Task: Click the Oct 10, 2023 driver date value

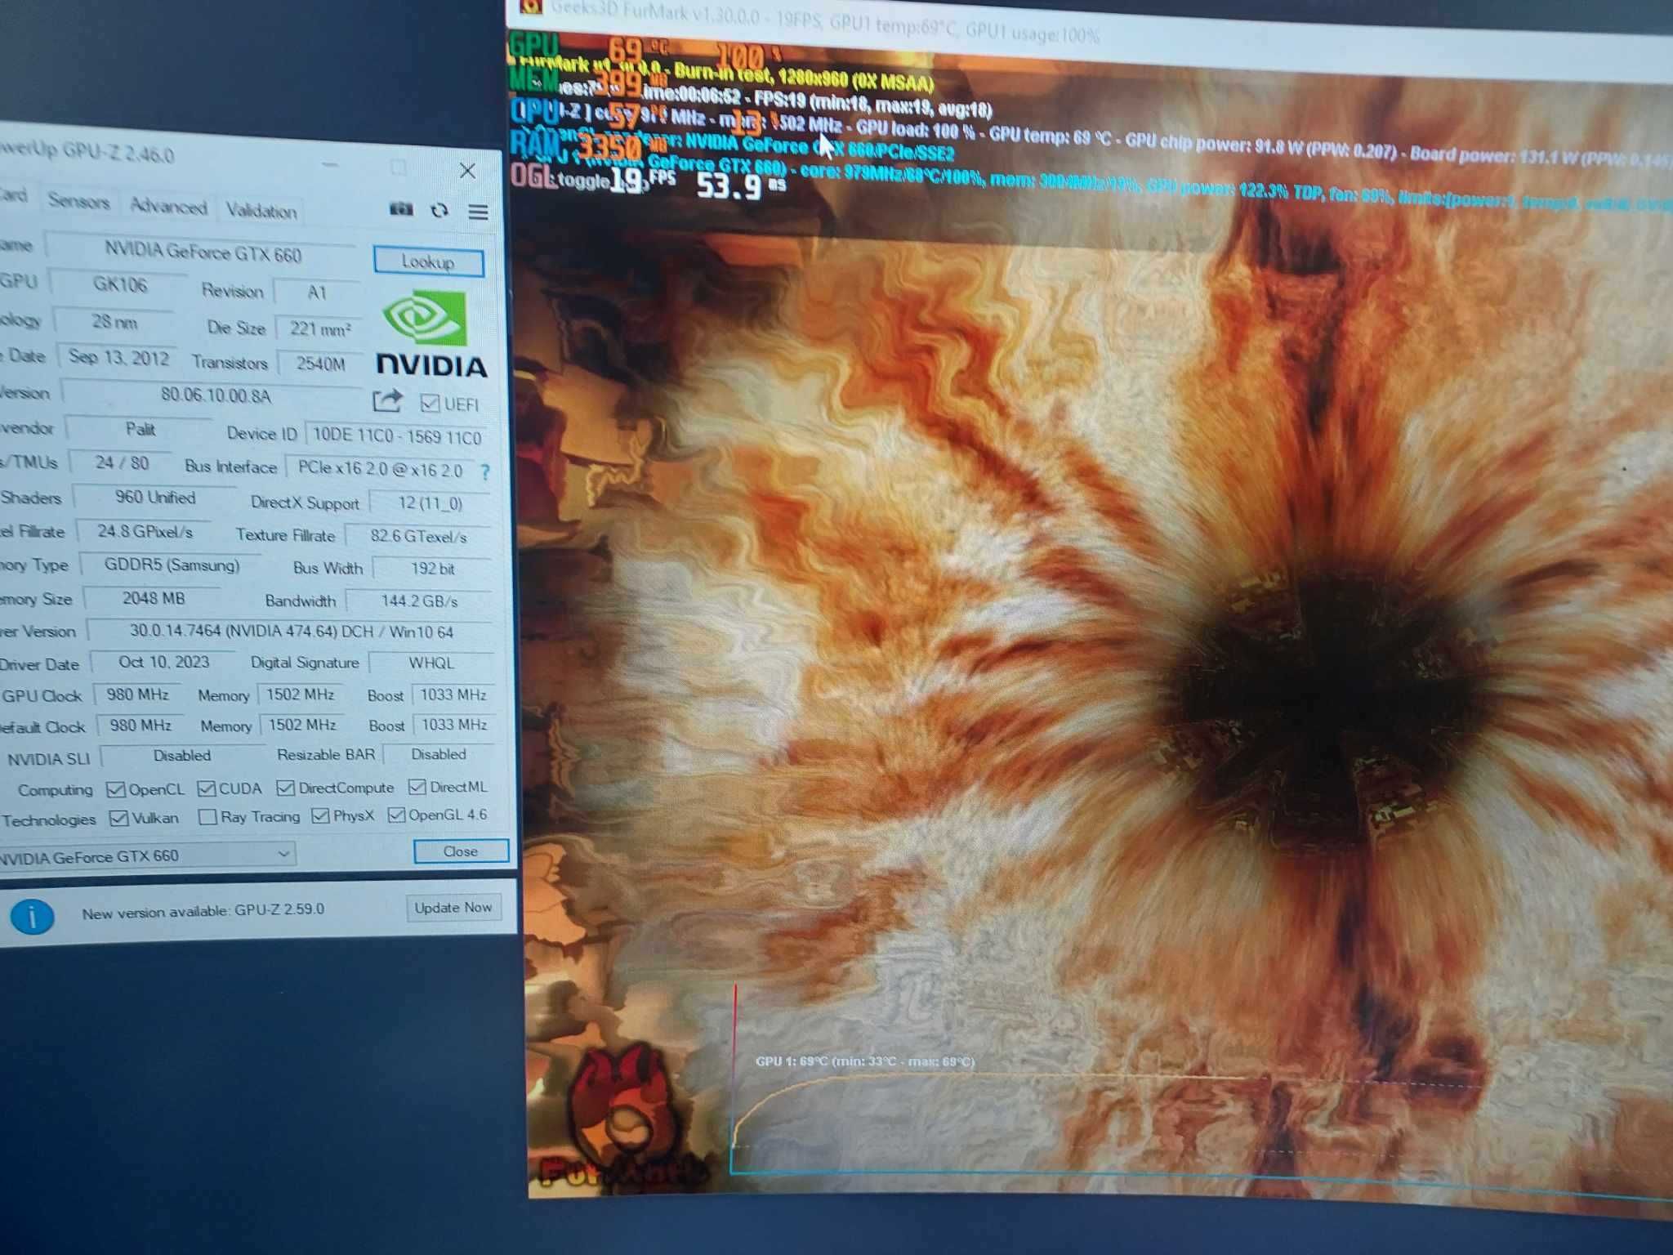Action: (x=164, y=662)
